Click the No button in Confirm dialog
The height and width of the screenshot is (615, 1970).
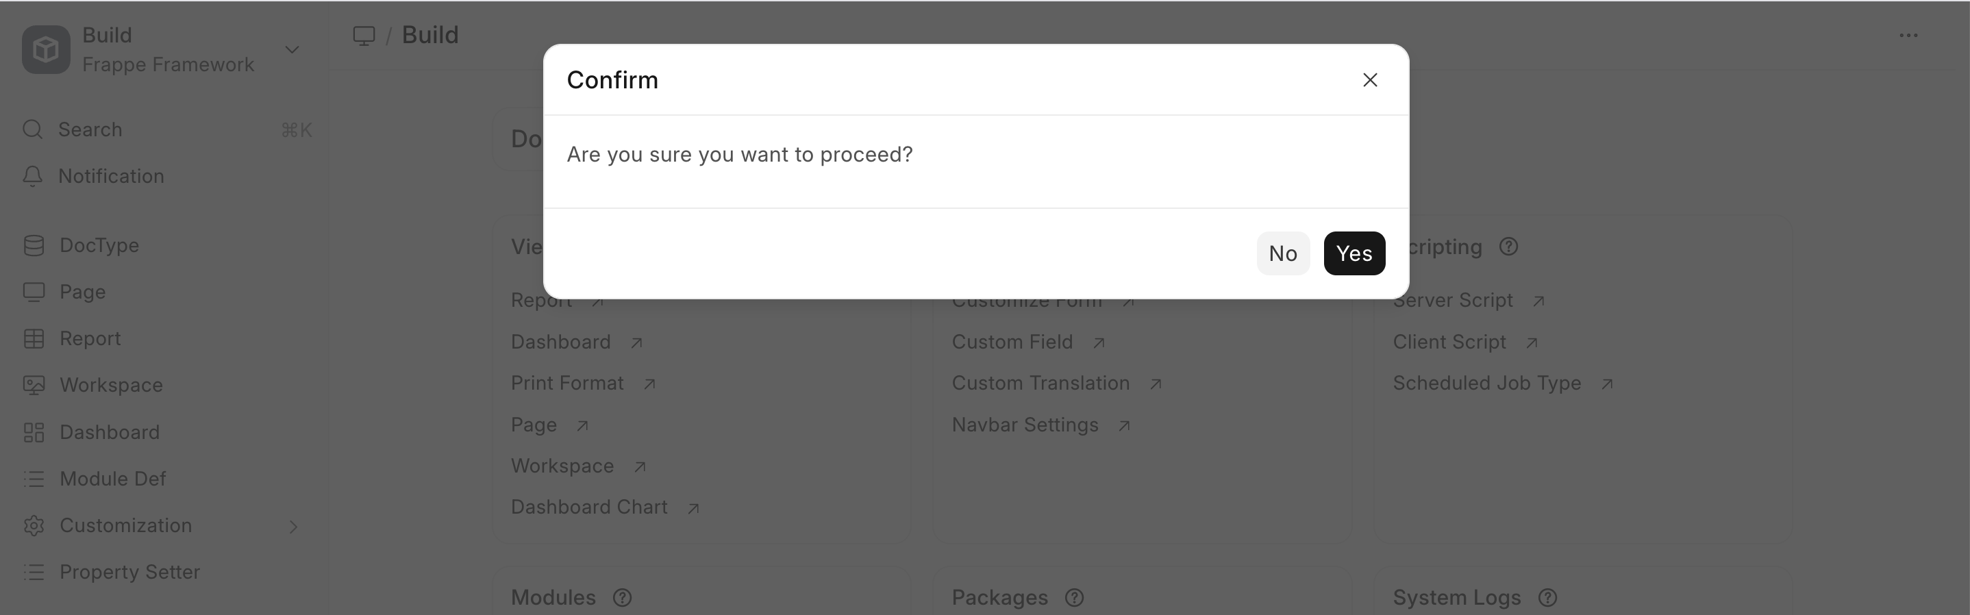[x=1282, y=253]
